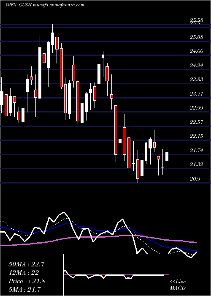211x296 pixels.
Task: Click the 25.08 price axis label
Action: (196, 37)
